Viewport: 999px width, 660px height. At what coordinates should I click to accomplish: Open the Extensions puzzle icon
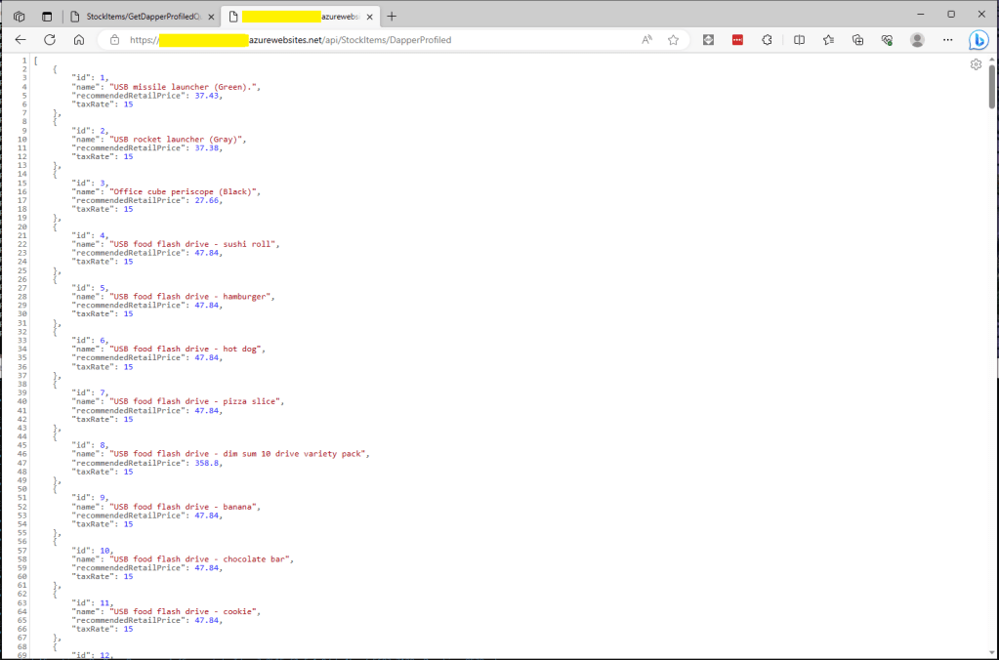coord(768,40)
